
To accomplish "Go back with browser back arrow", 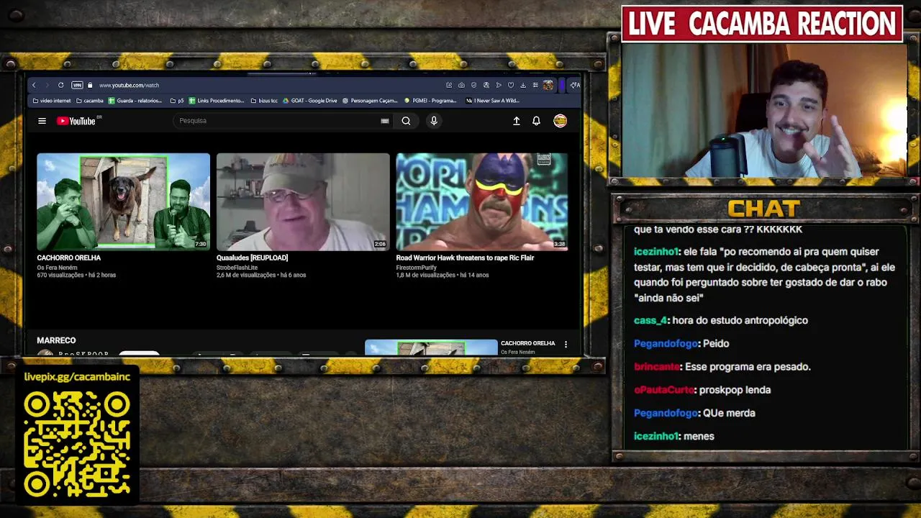I will point(34,85).
